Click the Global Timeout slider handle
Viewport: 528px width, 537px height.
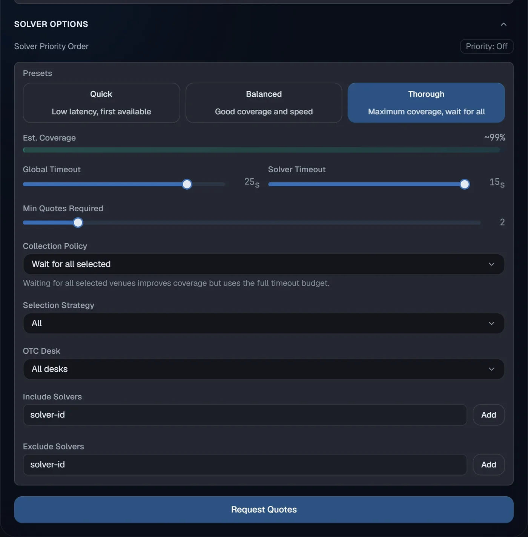click(187, 184)
